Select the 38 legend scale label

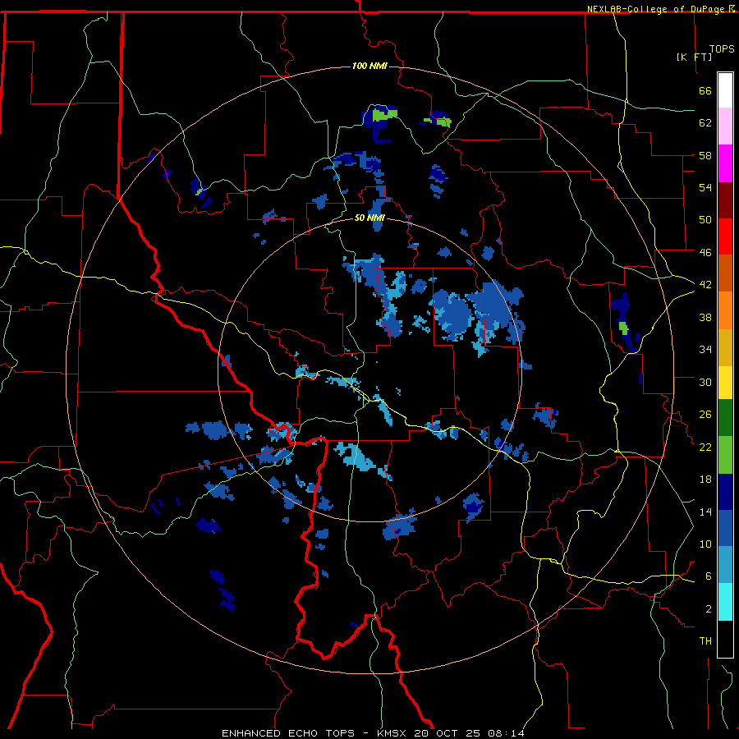click(705, 317)
